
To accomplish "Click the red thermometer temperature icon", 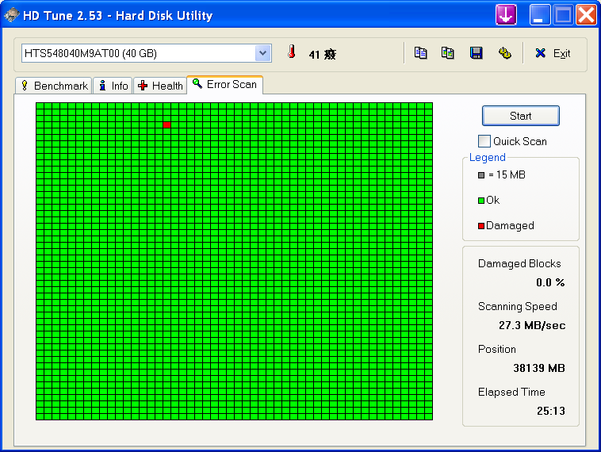I will click(292, 52).
